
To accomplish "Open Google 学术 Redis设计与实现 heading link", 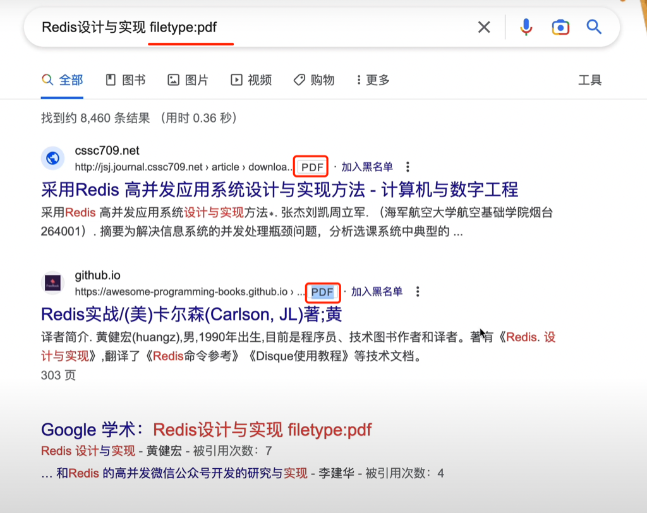I will [x=207, y=430].
